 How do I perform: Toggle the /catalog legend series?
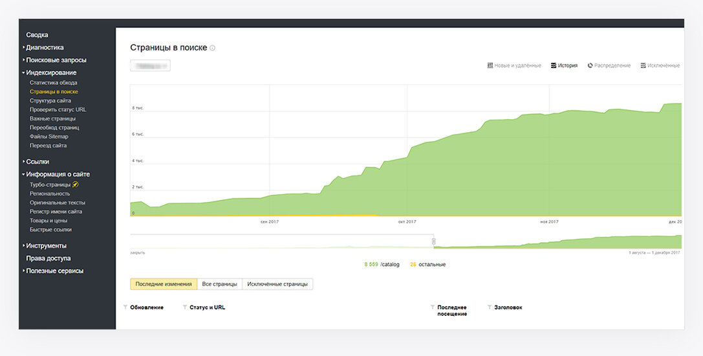382,265
